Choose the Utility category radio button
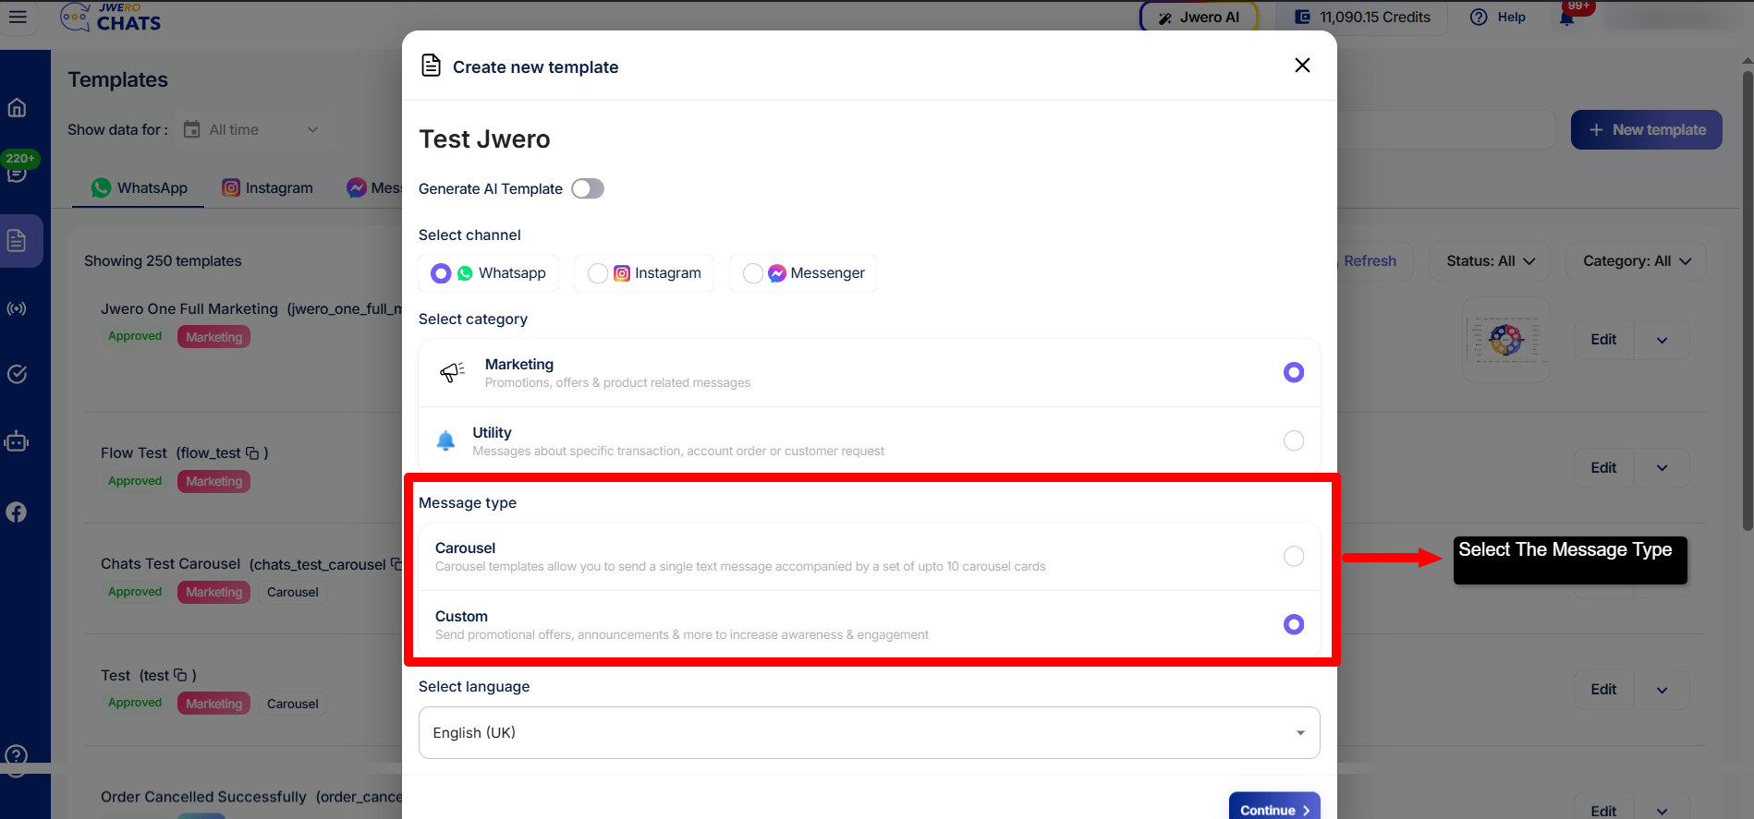Image resolution: width=1754 pixels, height=819 pixels. [1293, 440]
